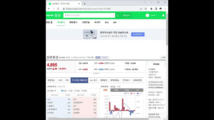Click the 기관 trading trend link

tap(119, 86)
